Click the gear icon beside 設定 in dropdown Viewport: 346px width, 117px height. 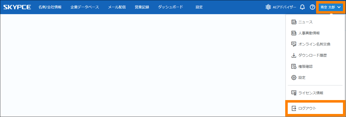tap(294, 78)
